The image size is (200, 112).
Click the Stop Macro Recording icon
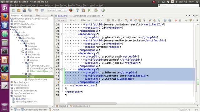pos(180,21)
